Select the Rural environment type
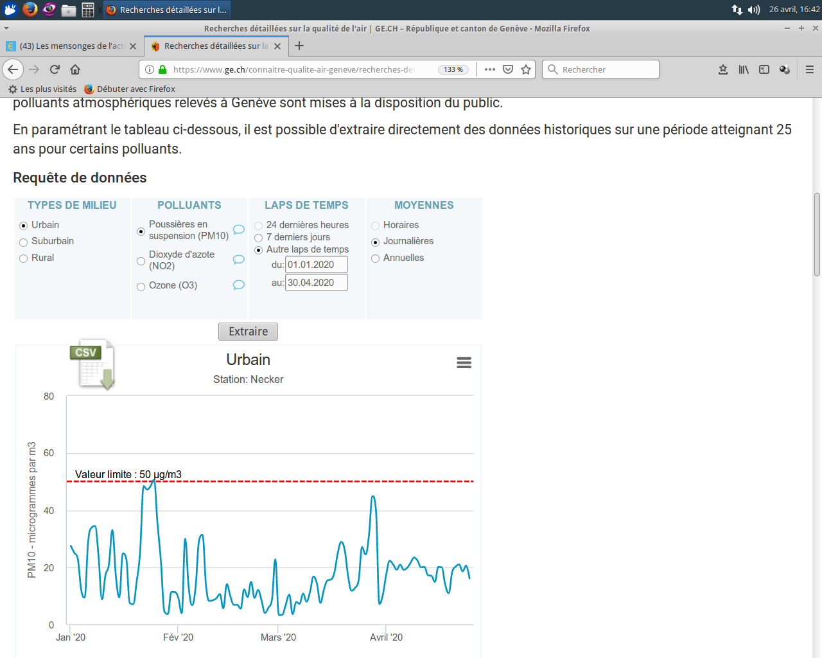 (x=24, y=258)
